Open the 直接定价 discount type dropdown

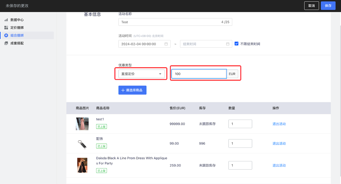141,74
